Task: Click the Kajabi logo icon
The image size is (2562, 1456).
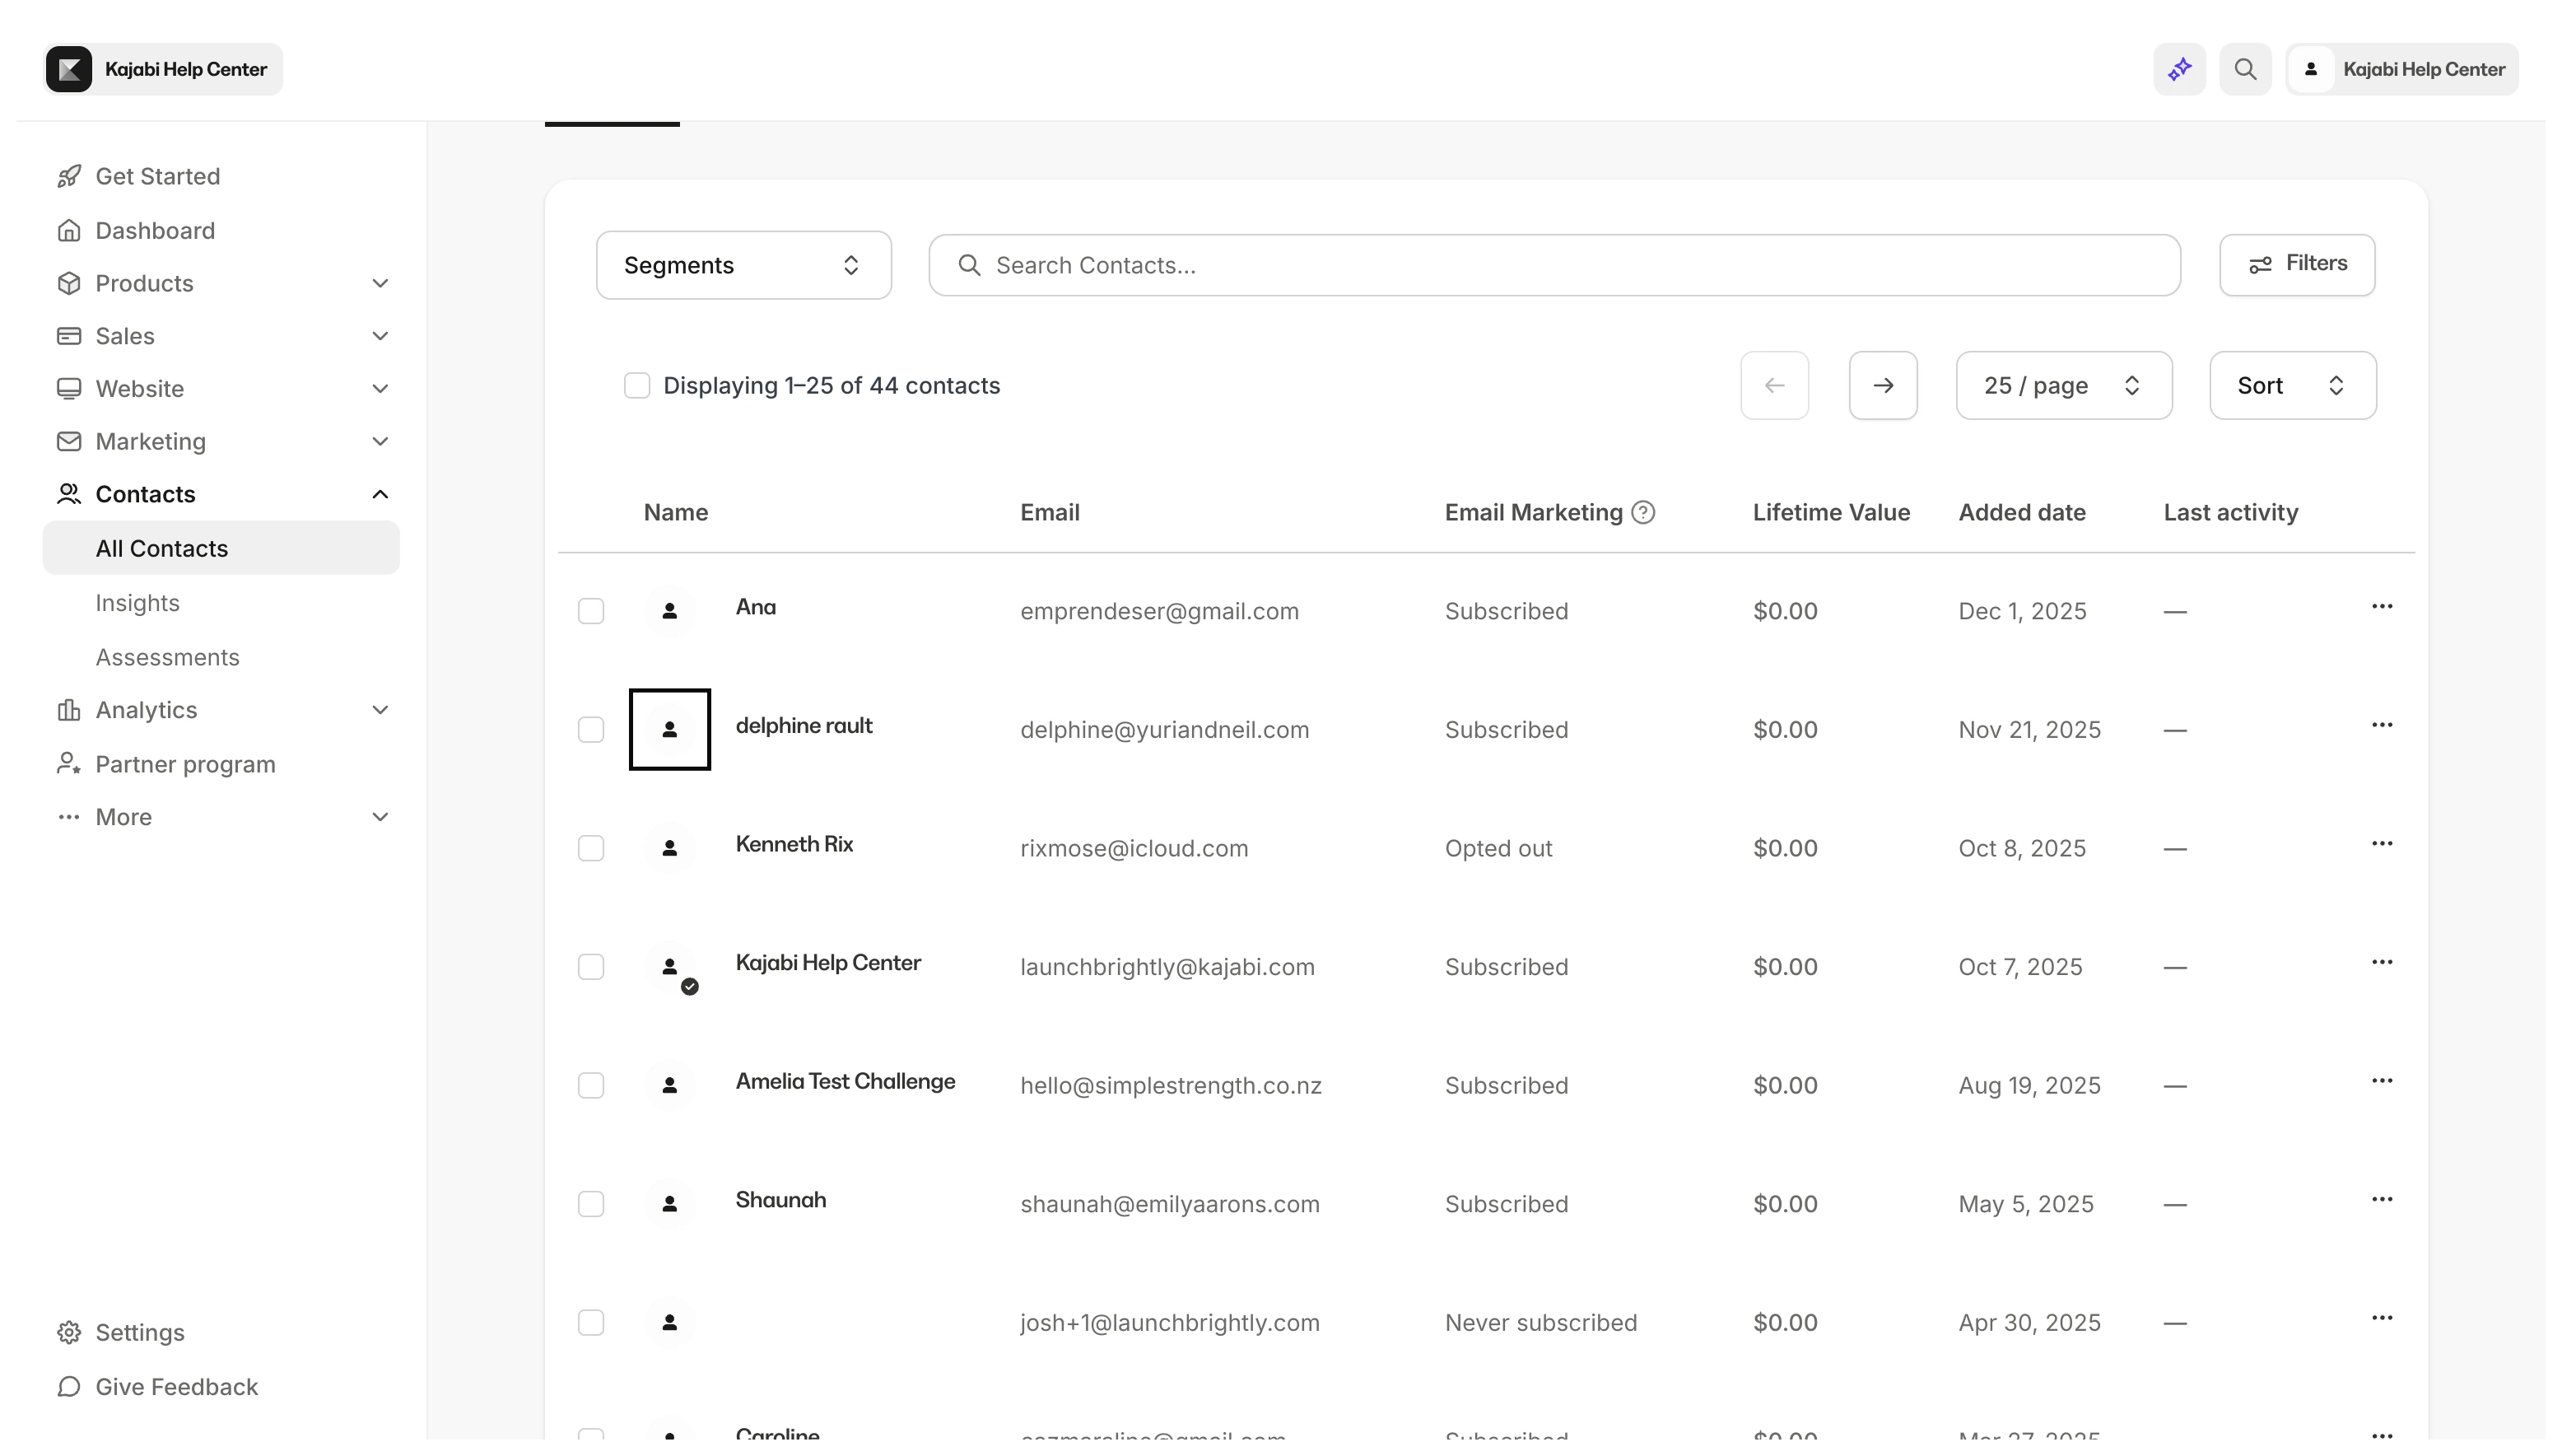Action: pos(69,69)
